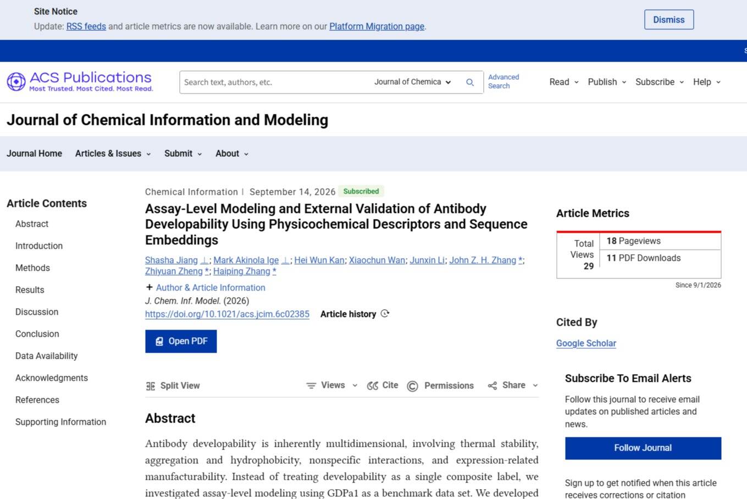The image size is (747, 499).
Task: Click the Article history clock icon
Action: coord(385,314)
